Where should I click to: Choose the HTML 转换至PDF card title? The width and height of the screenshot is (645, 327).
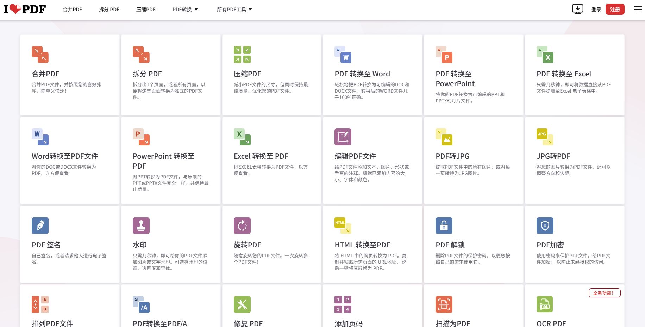click(362, 245)
